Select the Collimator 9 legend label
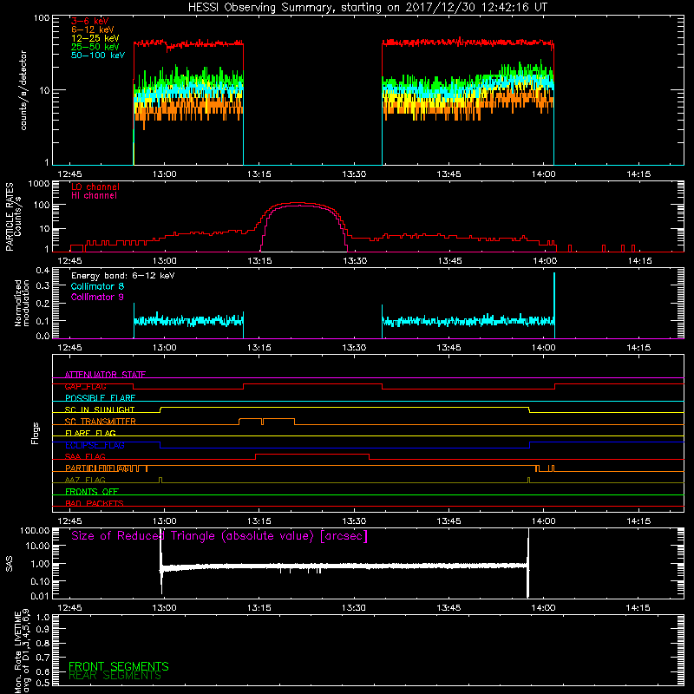 click(97, 297)
